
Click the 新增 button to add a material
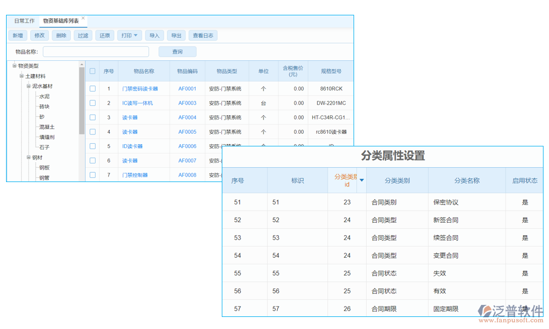point(18,35)
